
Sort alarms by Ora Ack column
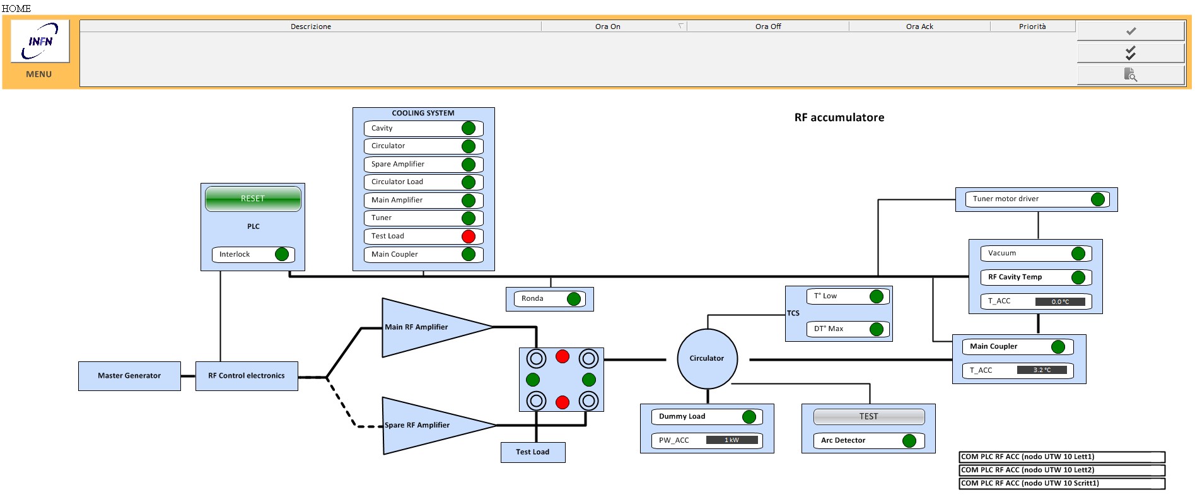tap(919, 26)
